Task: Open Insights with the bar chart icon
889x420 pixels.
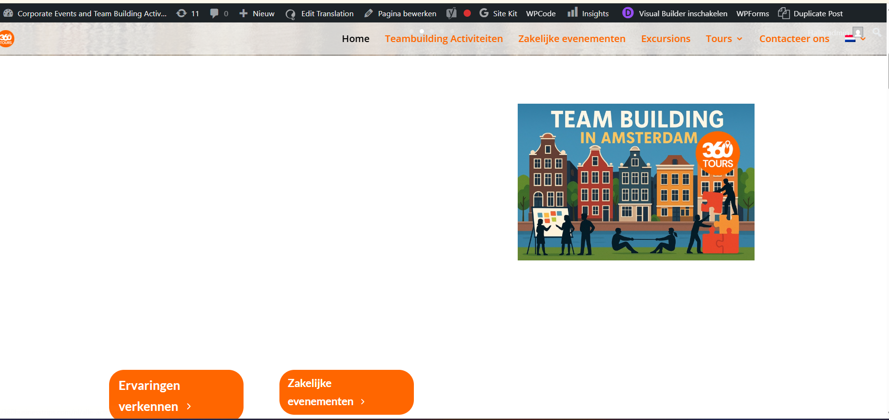Action: click(x=588, y=13)
